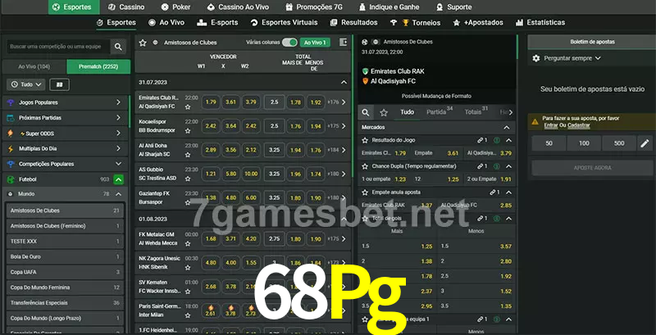This screenshot has height=335, width=656.
Task: Expand the Competições Populares section
Action: click(x=118, y=164)
